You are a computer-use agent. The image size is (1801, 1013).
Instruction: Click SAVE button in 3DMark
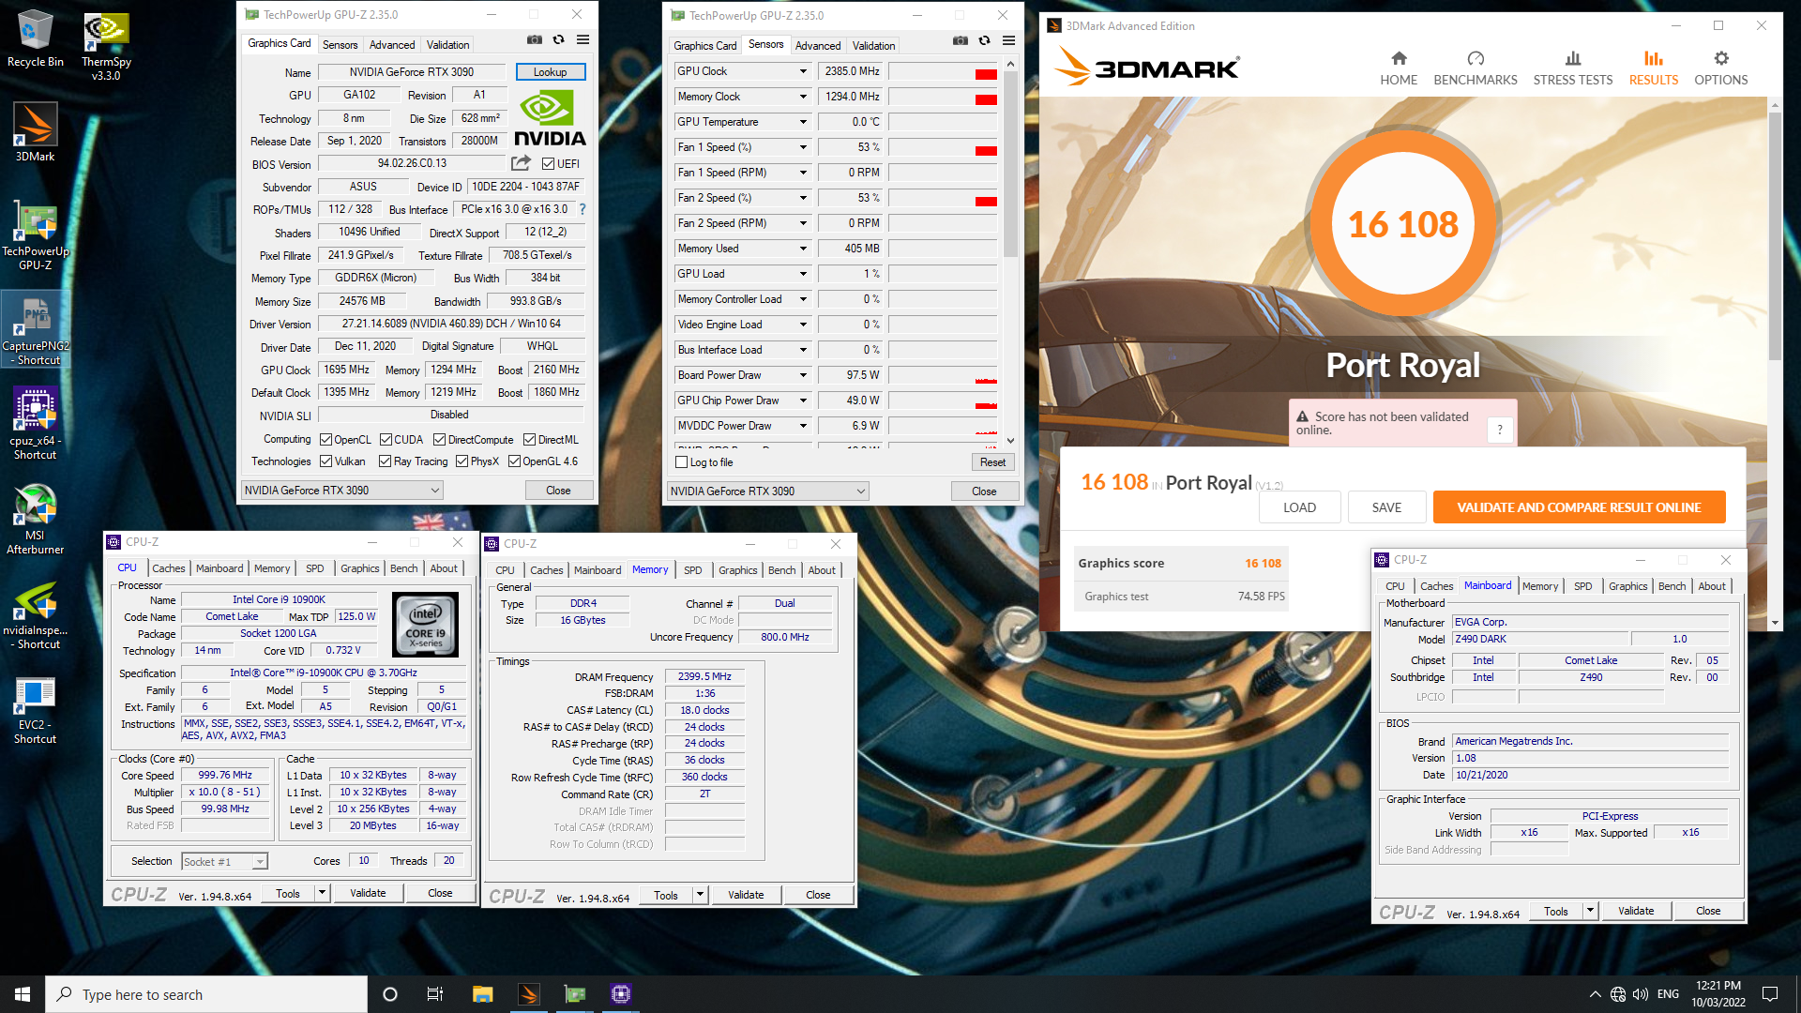coord(1386,507)
